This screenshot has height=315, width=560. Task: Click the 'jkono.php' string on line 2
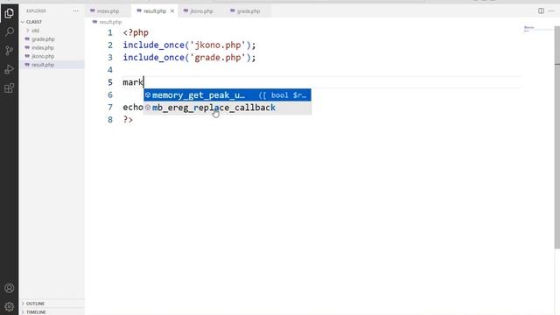tap(218, 45)
